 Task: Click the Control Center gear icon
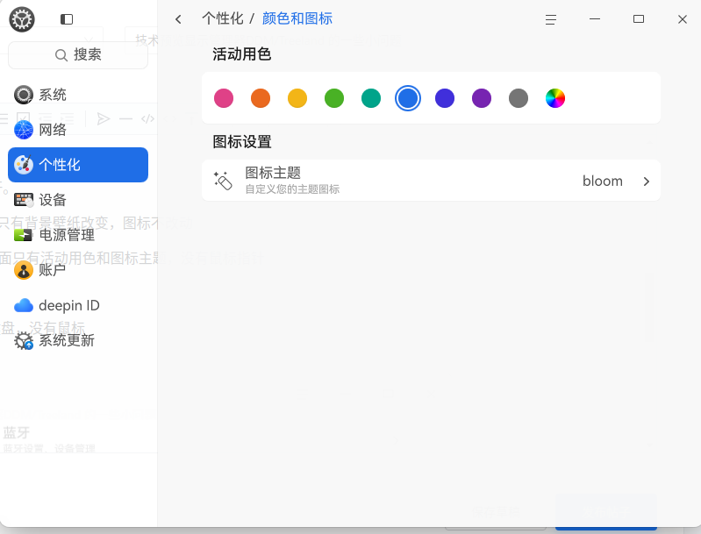tap(22, 19)
